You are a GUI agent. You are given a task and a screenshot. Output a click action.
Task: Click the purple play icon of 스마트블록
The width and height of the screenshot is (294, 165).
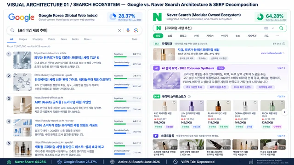[156, 136]
